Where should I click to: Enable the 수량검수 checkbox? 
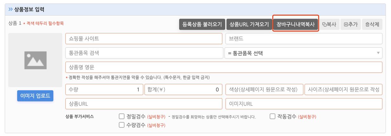click(x=121, y=125)
